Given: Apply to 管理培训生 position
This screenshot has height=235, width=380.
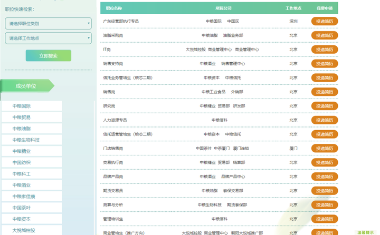Looking at the screenshot, I should click(325, 219).
